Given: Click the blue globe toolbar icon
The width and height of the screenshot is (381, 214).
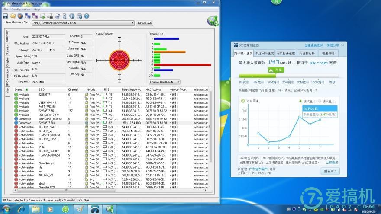Looking at the screenshot, I should [72, 16].
